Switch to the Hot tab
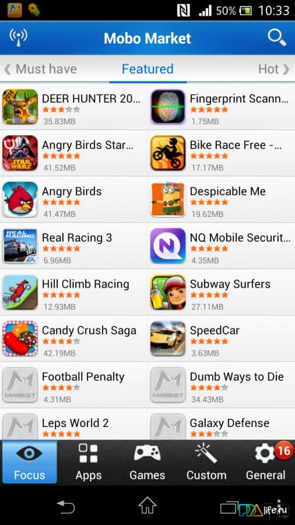 coord(268,69)
